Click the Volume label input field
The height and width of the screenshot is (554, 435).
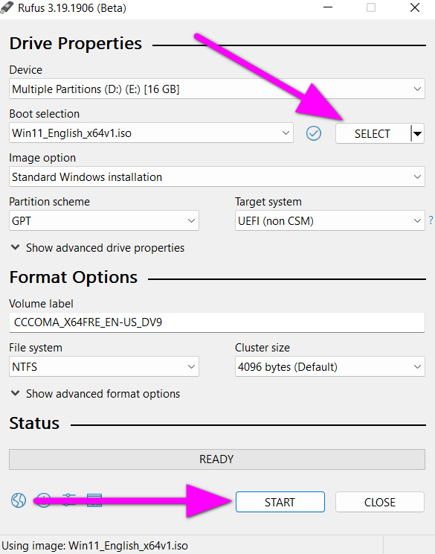tap(217, 322)
